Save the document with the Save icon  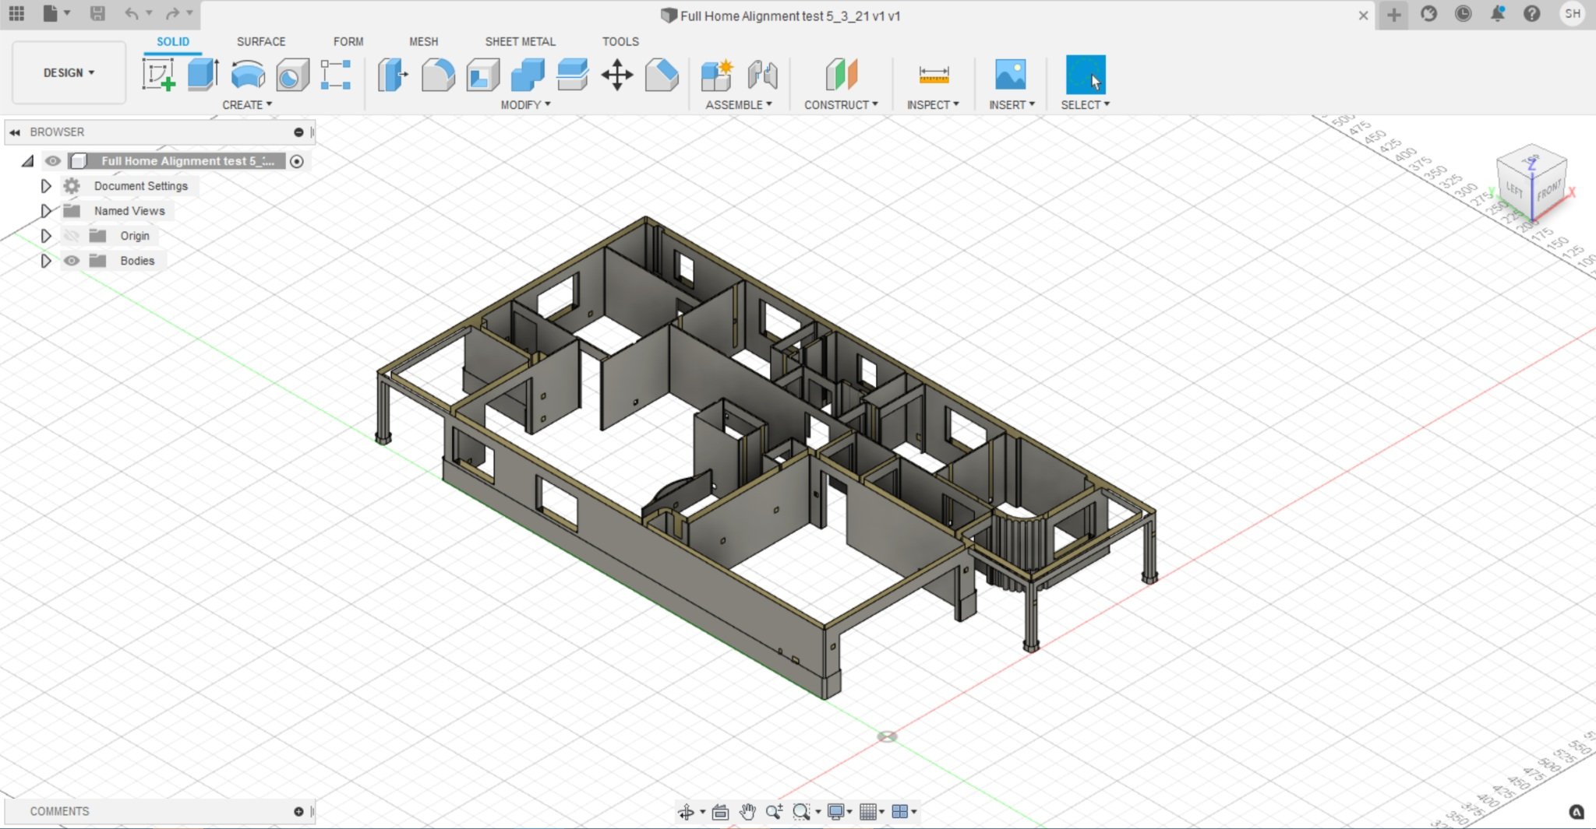point(97,13)
